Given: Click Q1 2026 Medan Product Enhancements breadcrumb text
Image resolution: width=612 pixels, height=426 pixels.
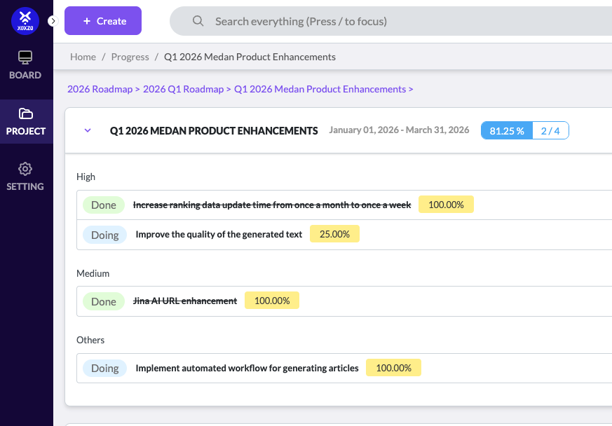Looking at the screenshot, I should 250,57.
